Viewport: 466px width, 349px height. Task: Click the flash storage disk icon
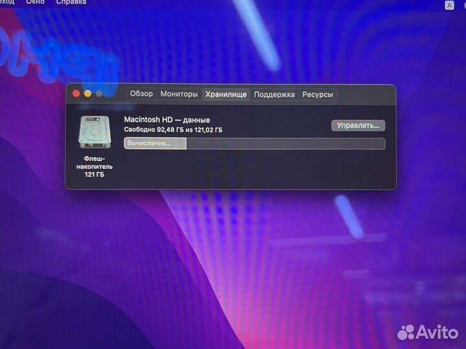tap(94, 133)
